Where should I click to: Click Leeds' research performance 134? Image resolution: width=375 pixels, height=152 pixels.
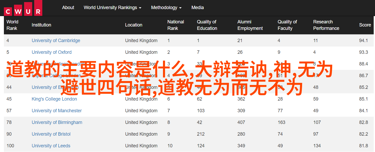pos(317,146)
